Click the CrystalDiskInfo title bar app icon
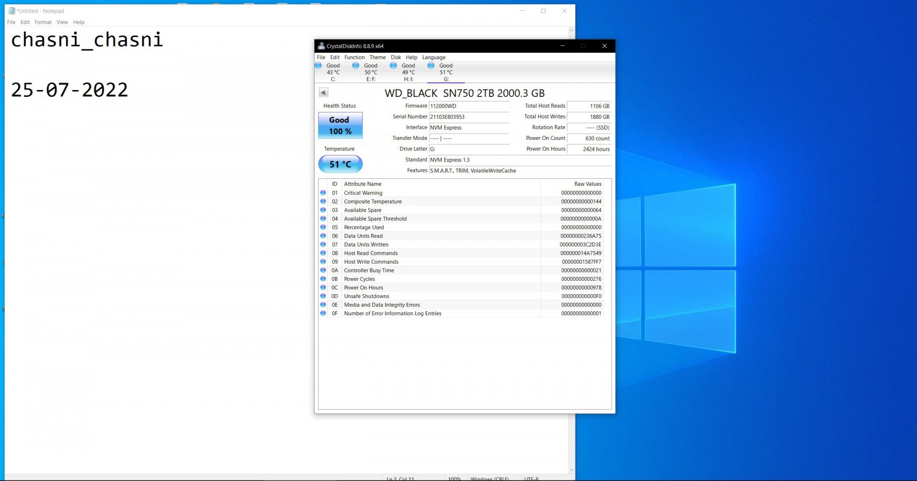This screenshot has height=481, width=917. 321,46
